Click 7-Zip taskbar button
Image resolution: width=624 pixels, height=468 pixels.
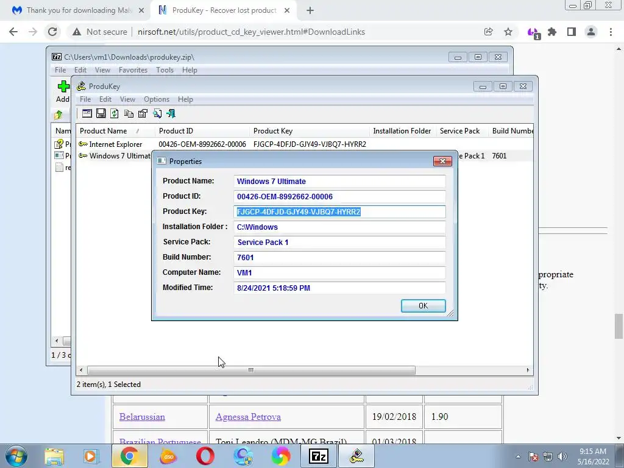(x=318, y=456)
